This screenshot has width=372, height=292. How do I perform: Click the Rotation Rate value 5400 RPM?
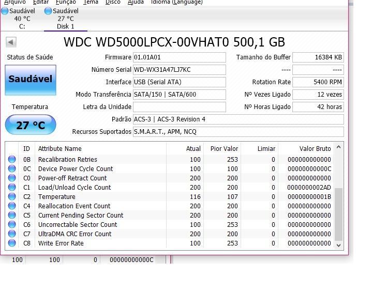[318, 82]
